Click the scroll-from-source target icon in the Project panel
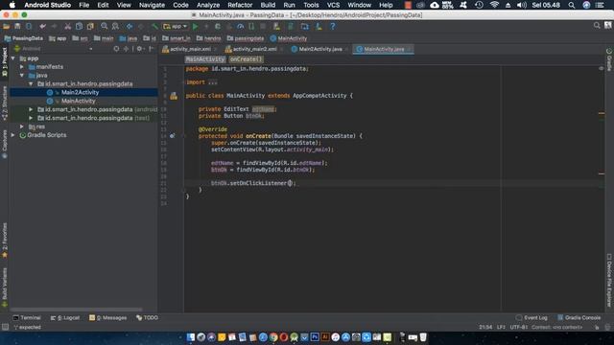 tap(116, 49)
